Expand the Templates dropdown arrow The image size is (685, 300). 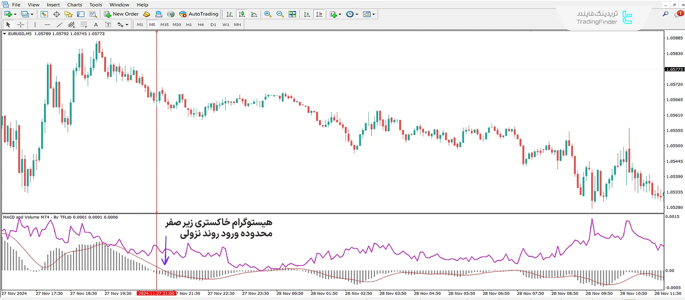[x=374, y=14]
